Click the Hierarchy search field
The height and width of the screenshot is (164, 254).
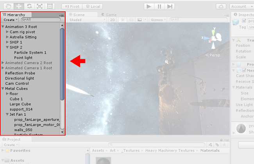(41, 20)
